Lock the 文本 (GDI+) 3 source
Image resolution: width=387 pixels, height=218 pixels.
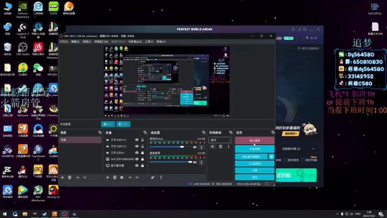(142, 140)
